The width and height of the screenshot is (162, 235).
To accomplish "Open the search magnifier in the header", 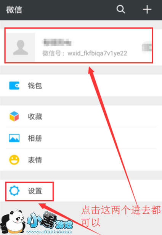I will click(x=121, y=10).
